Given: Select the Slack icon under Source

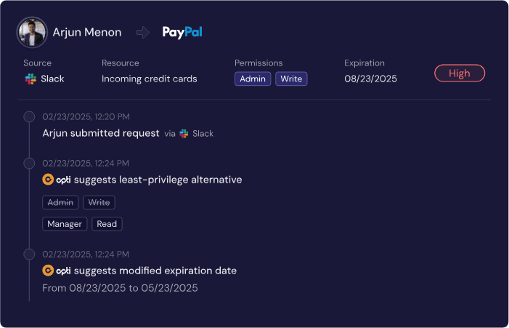Looking at the screenshot, I should coord(30,79).
